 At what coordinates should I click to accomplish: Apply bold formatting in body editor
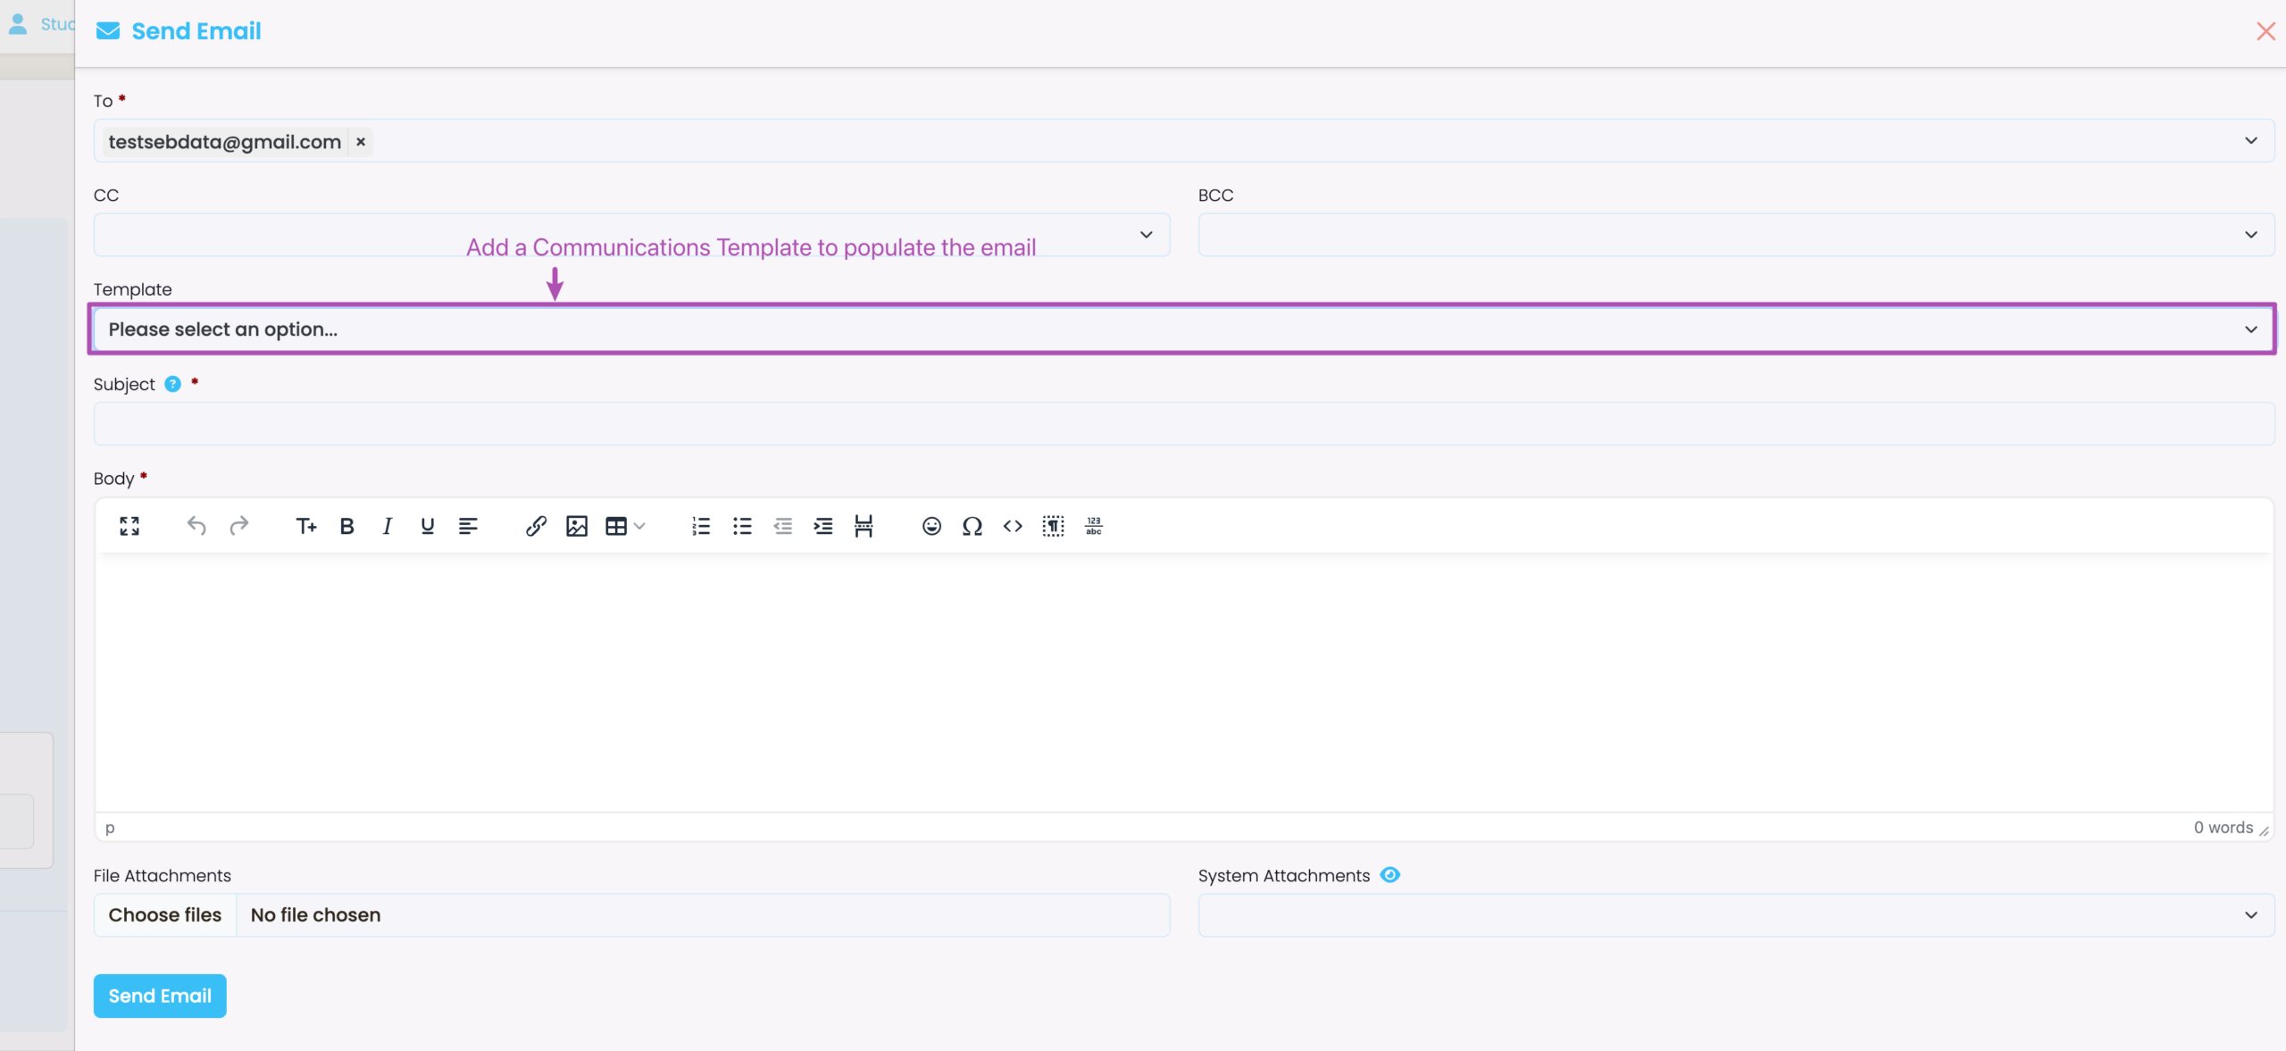coord(346,526)
